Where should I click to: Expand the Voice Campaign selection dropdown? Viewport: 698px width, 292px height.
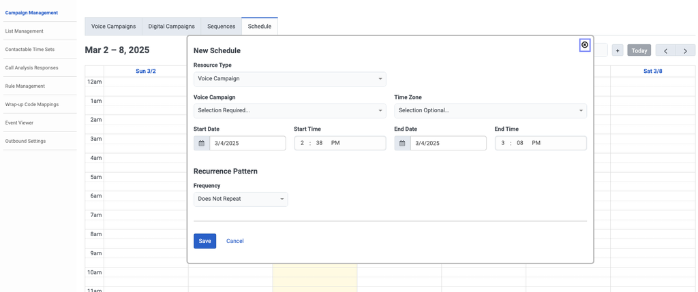pyautogui.click(x=290, y=110)
